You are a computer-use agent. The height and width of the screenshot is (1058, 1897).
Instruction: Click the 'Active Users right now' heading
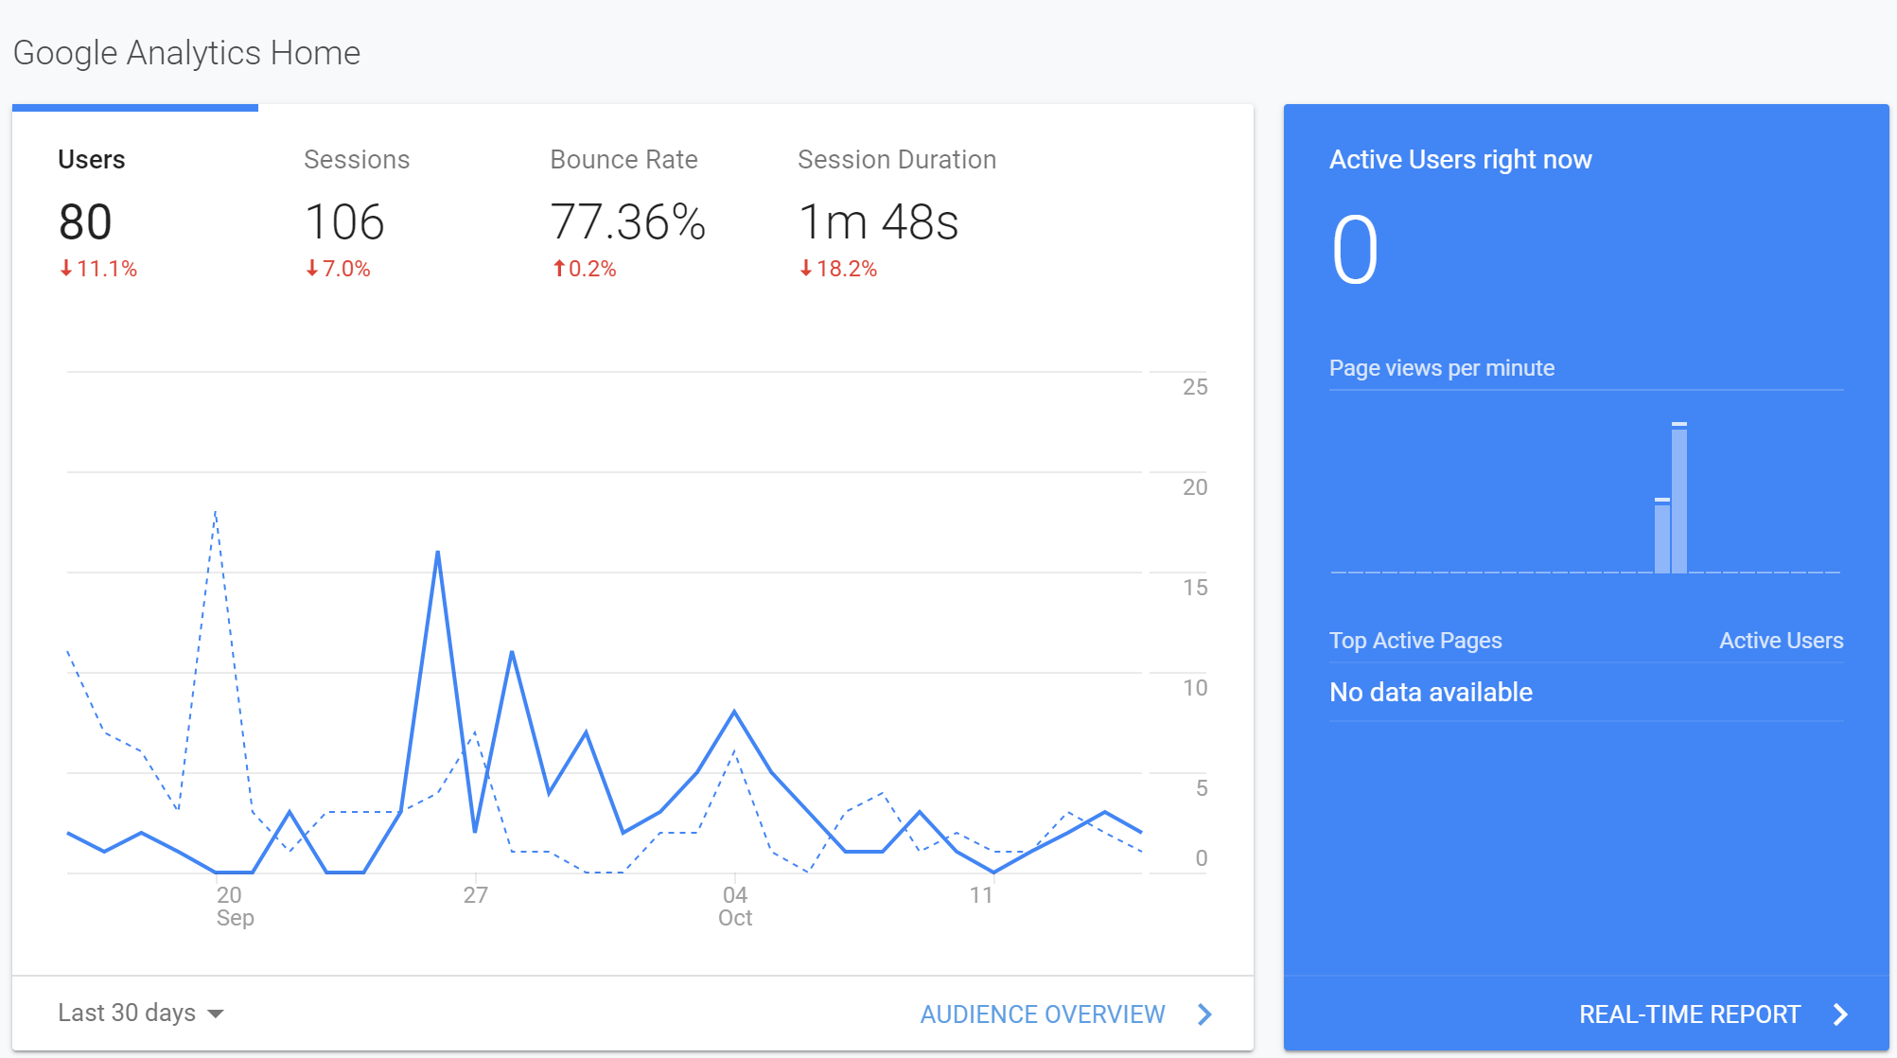point(1461,159)
